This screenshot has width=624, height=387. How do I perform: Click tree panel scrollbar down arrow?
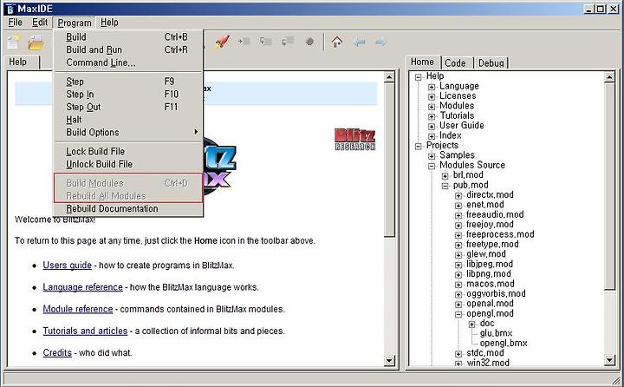pos(609,360)
